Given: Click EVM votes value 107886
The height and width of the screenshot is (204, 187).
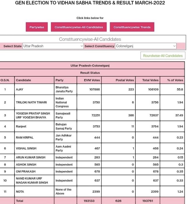Looking at the screenshot, I should (95, 89).
